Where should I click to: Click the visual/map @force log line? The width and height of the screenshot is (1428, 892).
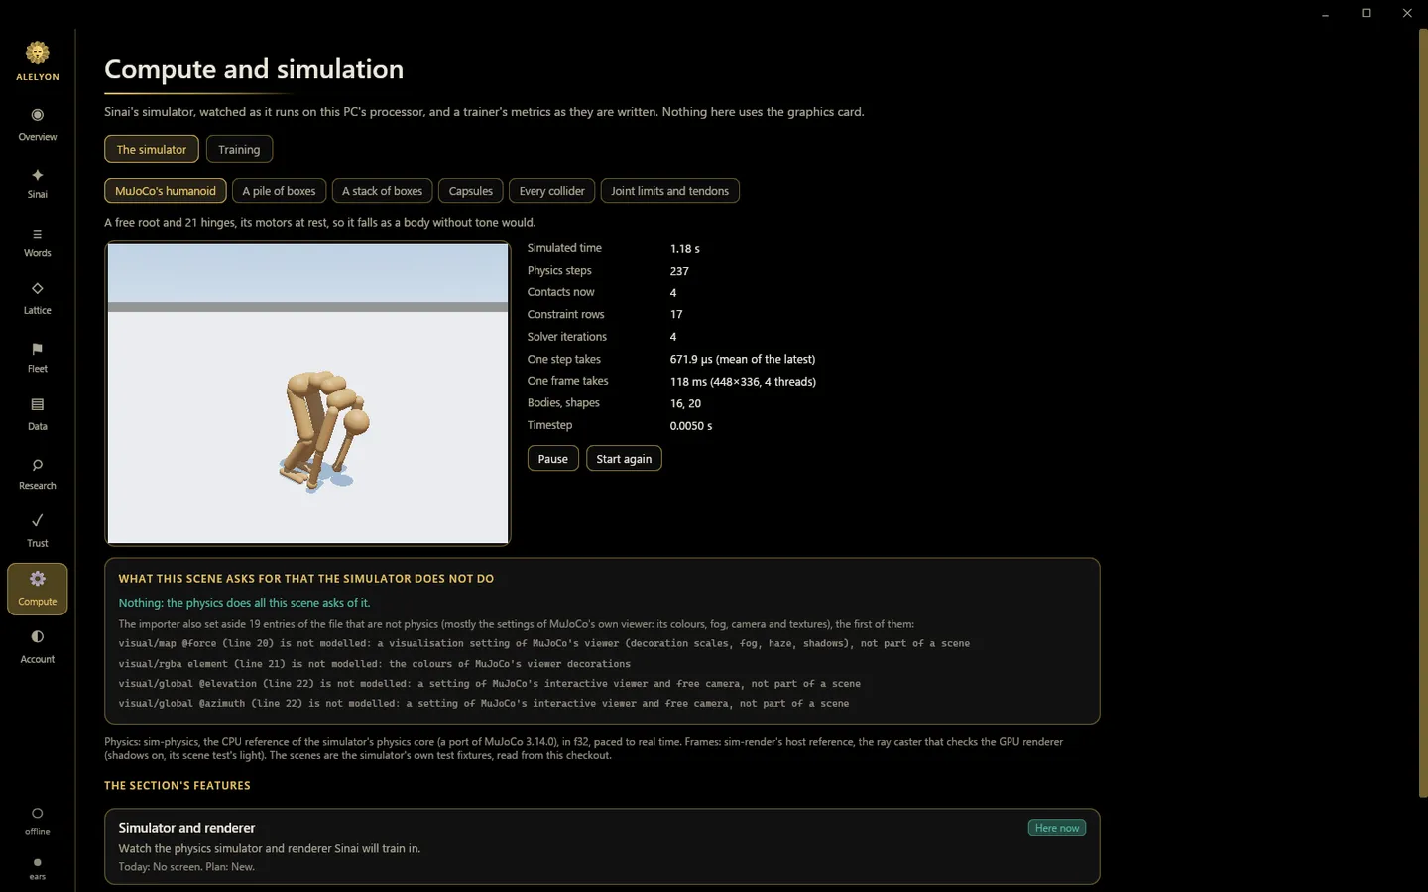point(544,644)
